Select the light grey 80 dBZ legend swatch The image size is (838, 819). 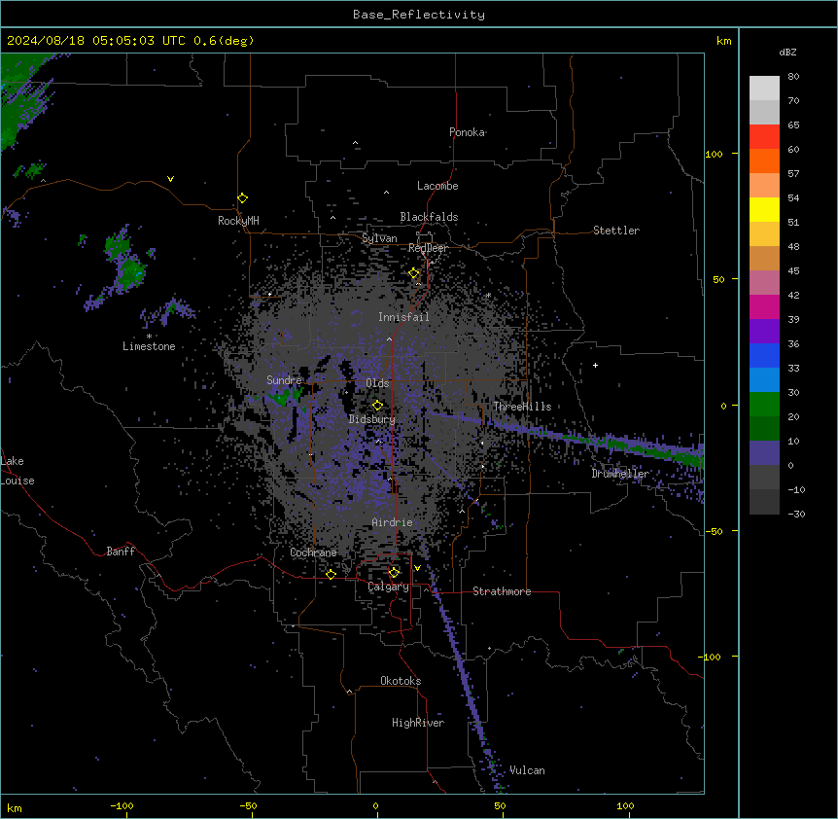pos(764,89)
